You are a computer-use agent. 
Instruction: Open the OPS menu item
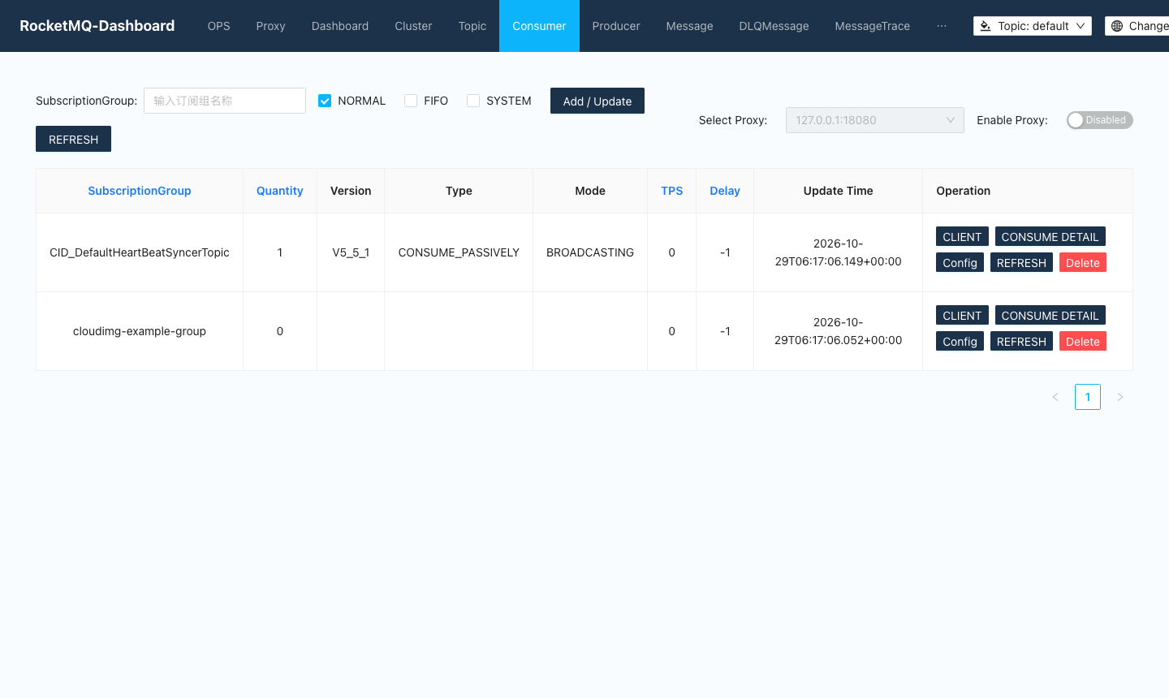point(219,26)
